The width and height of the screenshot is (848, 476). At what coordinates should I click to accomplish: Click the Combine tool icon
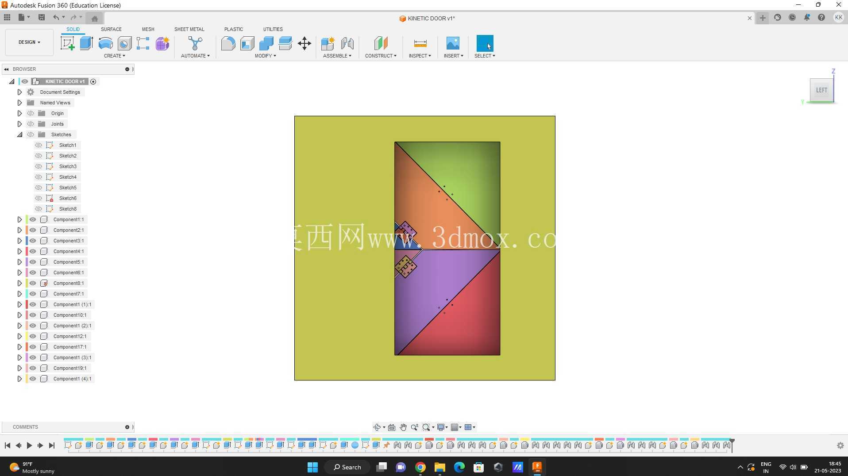point(266,43)
